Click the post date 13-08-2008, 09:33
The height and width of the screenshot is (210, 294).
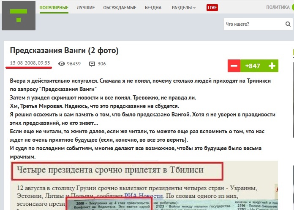pyautogui.click(x=30, y=63)
